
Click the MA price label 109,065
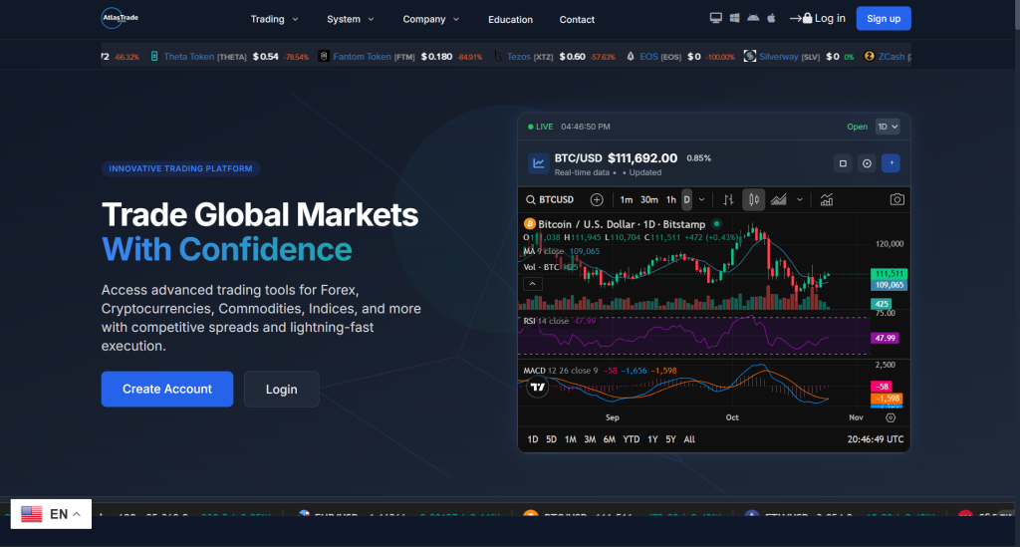889,285
